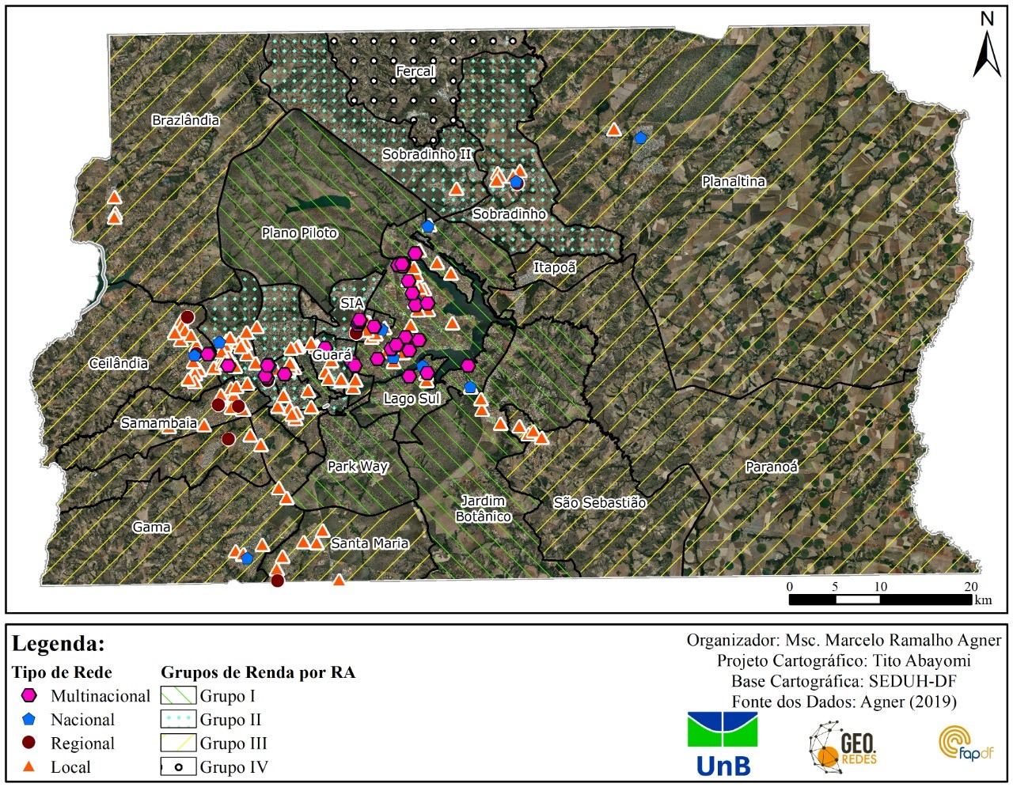Click the Park Way label
Screen dimensions: 1013x787
tap(358, 466)
